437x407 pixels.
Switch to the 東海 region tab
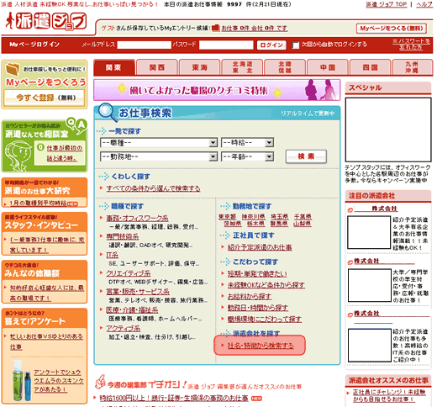[x=200, y=67]
